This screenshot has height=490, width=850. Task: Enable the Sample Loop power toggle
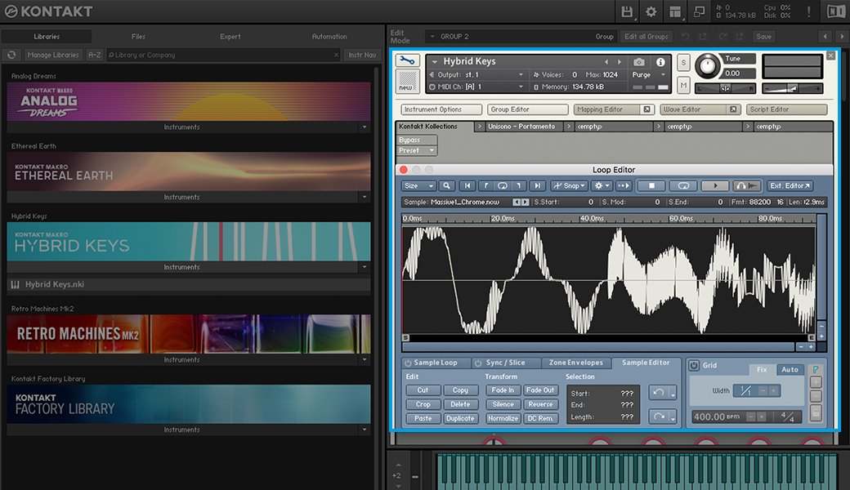tap(406, 363)
